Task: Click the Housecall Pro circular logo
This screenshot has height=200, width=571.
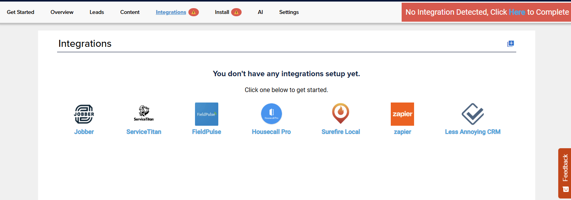Action: click(x=272, y=114)
